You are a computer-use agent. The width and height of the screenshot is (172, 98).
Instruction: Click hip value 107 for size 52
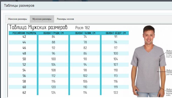[116, 65]
